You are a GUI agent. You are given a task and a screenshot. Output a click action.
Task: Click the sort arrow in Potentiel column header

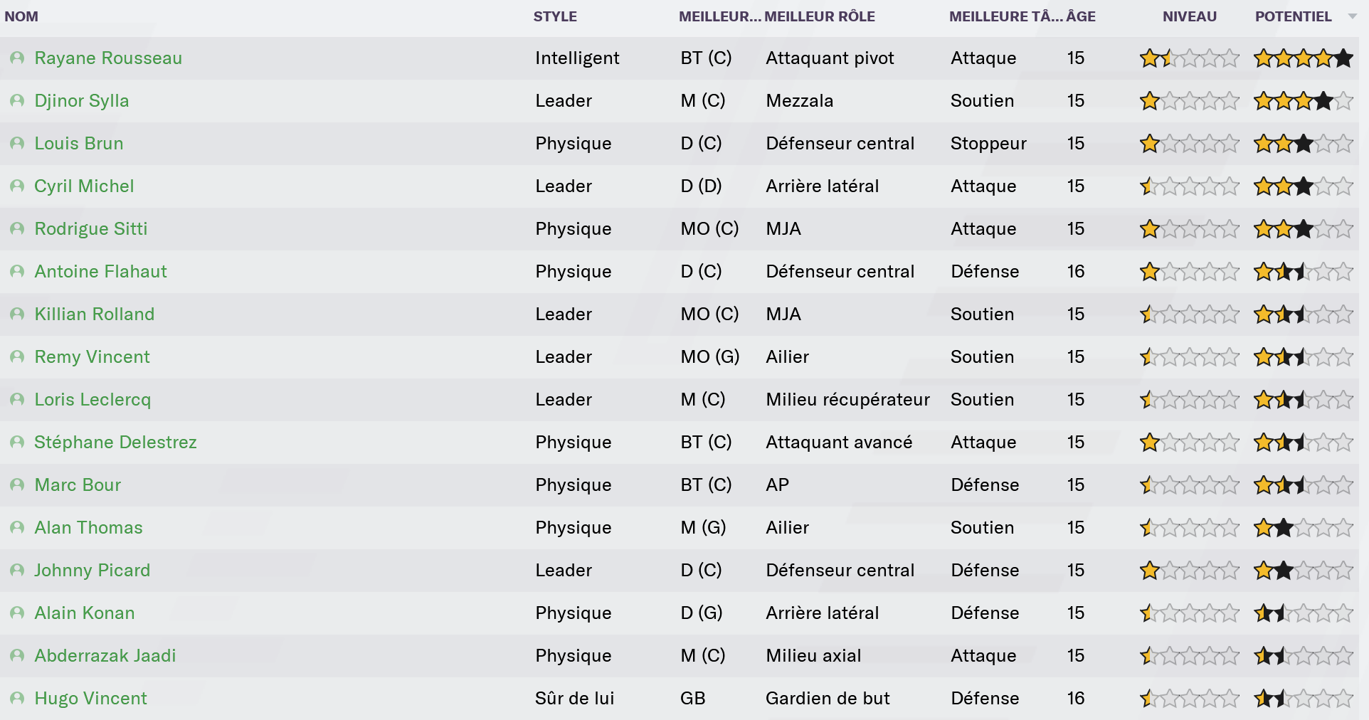click(1352, 16)
